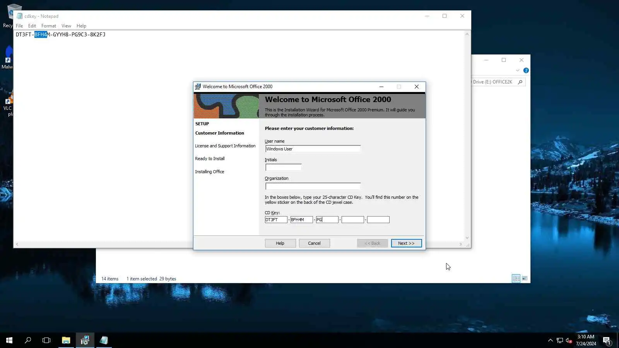Maximize the Notepad window
Viewport: 619px width, 348px height.
click(445, 16)
